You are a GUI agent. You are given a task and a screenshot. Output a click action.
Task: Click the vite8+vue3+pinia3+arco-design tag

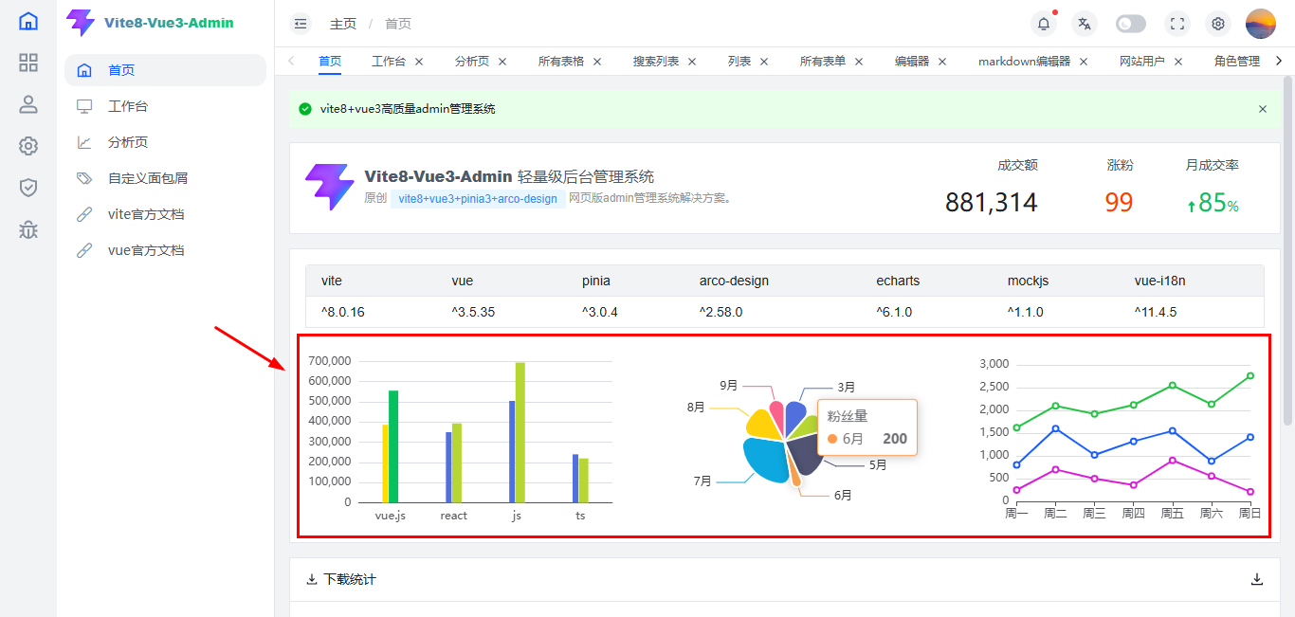pos(478,199)
